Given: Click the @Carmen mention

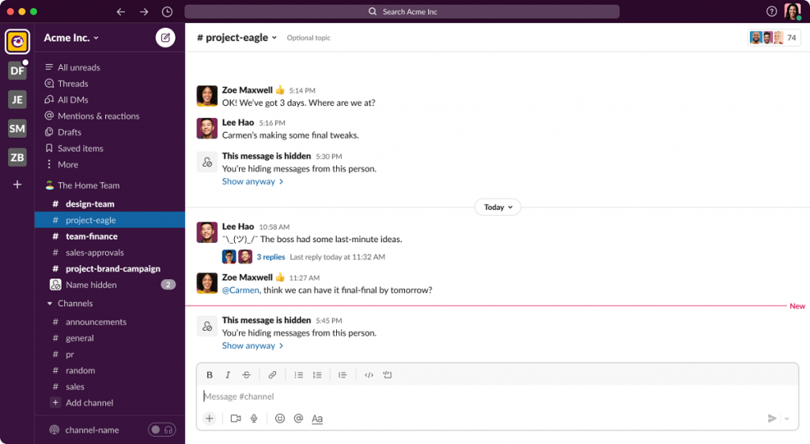Looking at the screenshot, I should click(240, 290).
